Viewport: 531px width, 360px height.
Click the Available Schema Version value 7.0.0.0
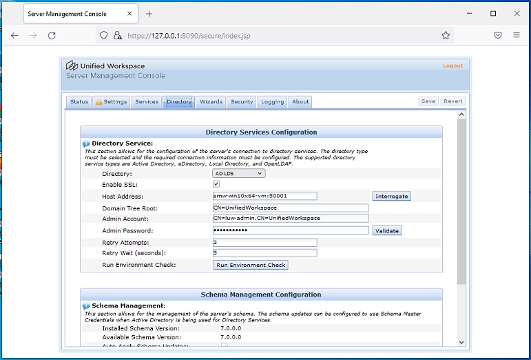click(231, 337)
